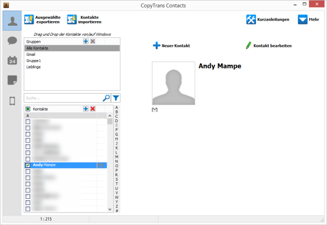Click Neuer Kontakt plus button
The image size is (327, 225).
pyautogui.click(x=172, y=45)
